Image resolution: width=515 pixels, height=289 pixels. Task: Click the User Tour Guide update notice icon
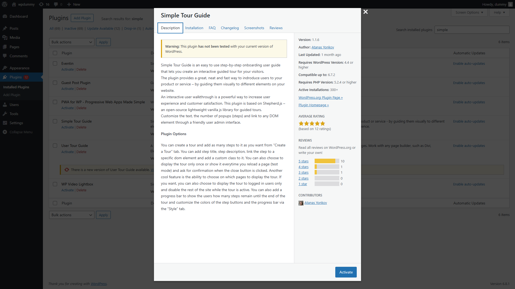point(67,170)
